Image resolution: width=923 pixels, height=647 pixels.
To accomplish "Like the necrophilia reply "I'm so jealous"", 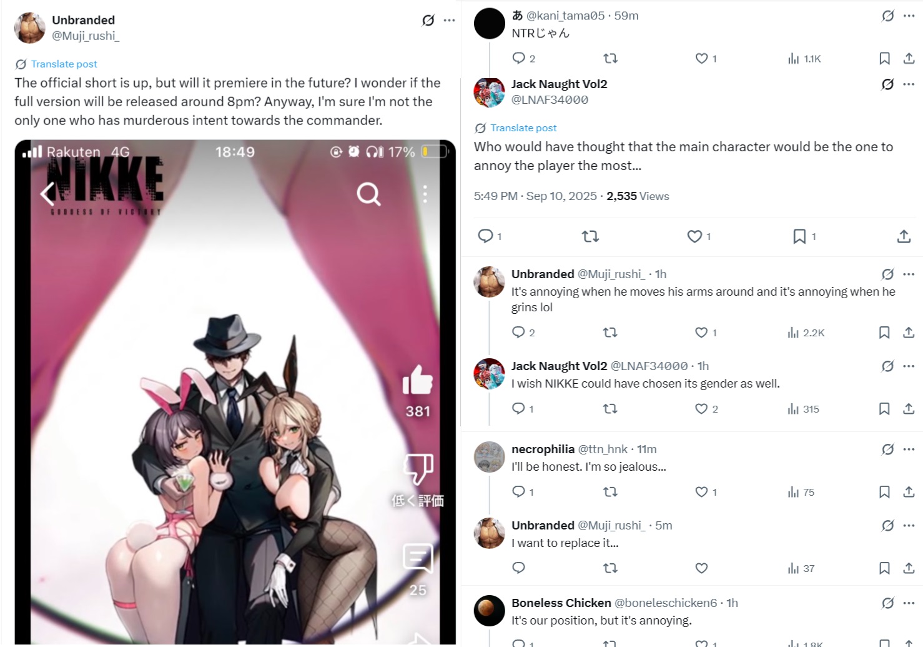I will pyautogui.click(x=701, y=492).
